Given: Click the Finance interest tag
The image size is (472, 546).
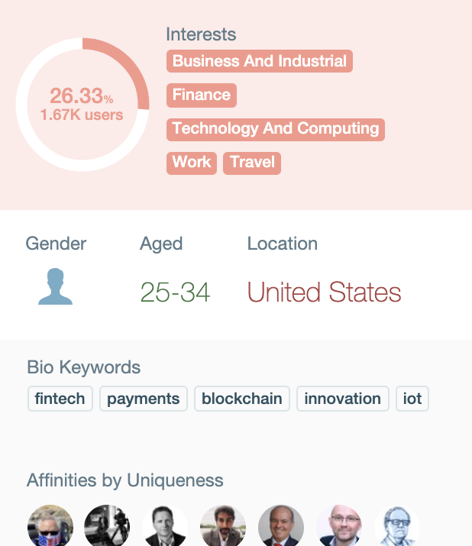Looking at the screenshot, I should point(202,95).
